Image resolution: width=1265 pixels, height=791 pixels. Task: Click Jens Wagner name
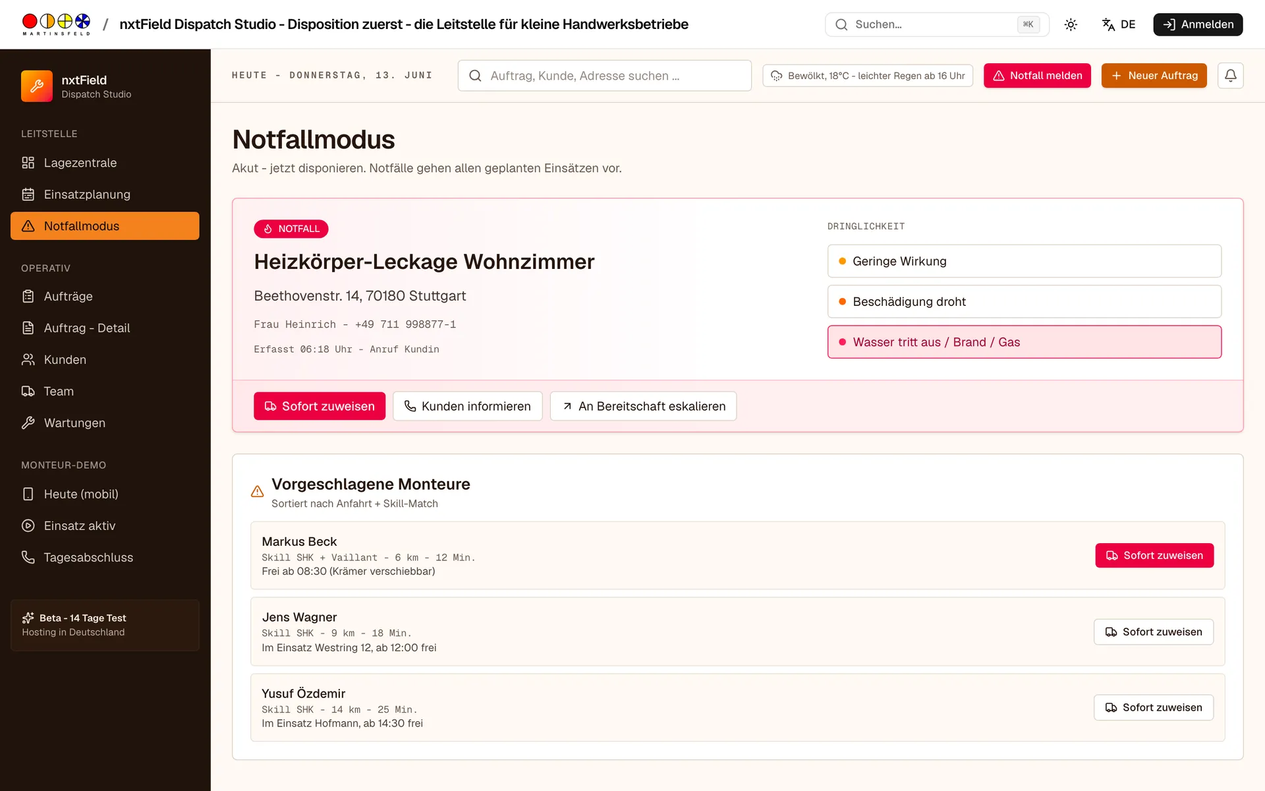pyautogui.click(x=299, y=617)
